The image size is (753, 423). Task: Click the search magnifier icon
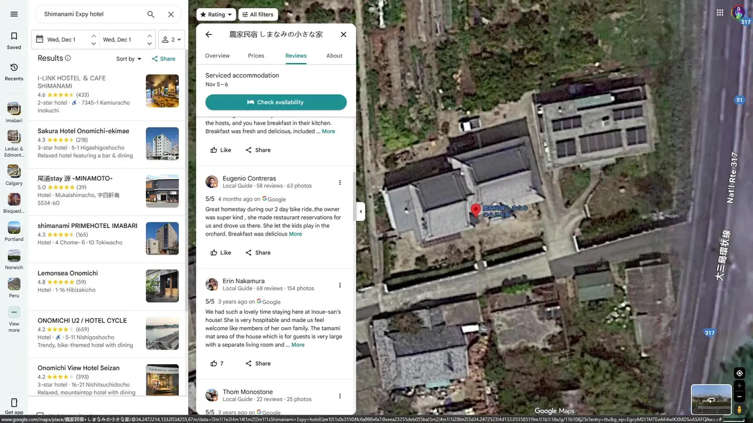[151, 14]
